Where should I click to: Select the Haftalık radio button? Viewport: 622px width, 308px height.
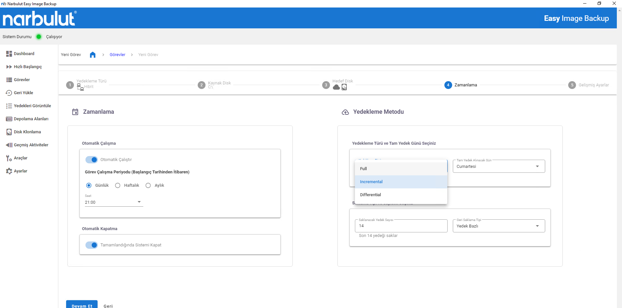tap(118, 185)
